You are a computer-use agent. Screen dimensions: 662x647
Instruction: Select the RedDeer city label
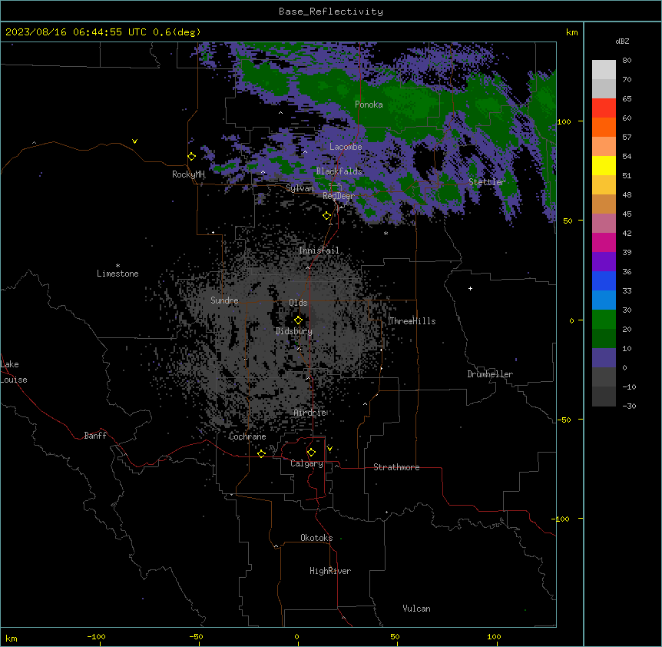tap(339, 195)
